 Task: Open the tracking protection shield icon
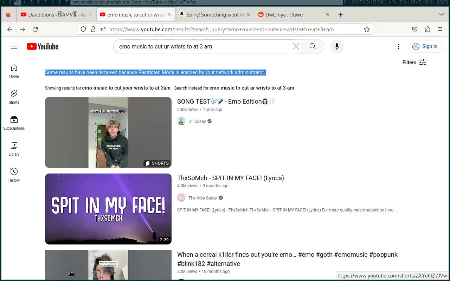[83, 29]
